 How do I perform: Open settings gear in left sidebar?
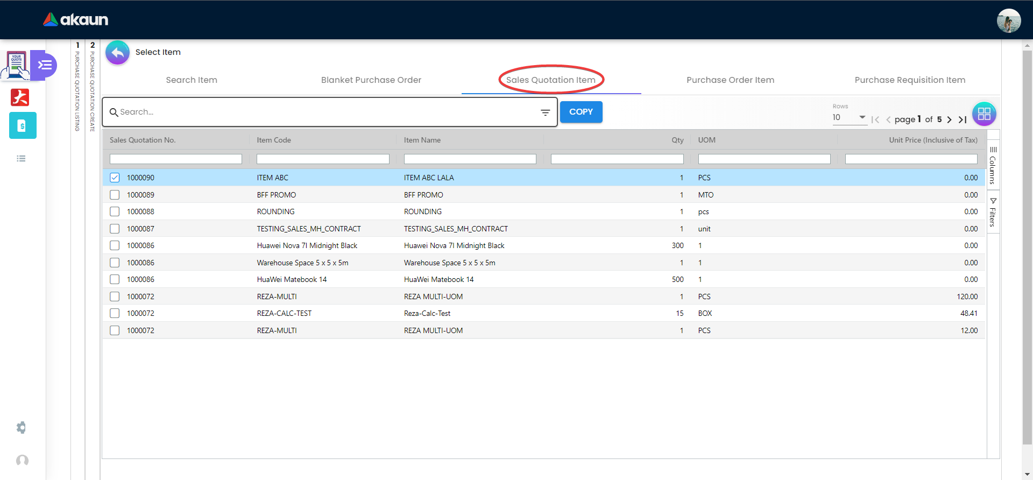pos(21,428)
